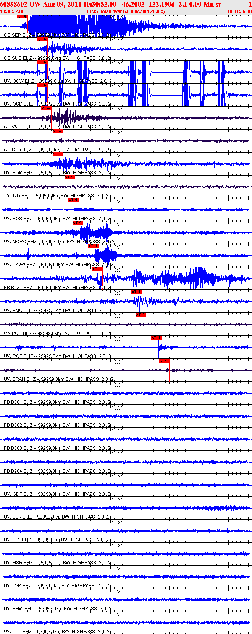
Task: Click the red pick flag on the UW BRAN trace
Action: [164, 361]
